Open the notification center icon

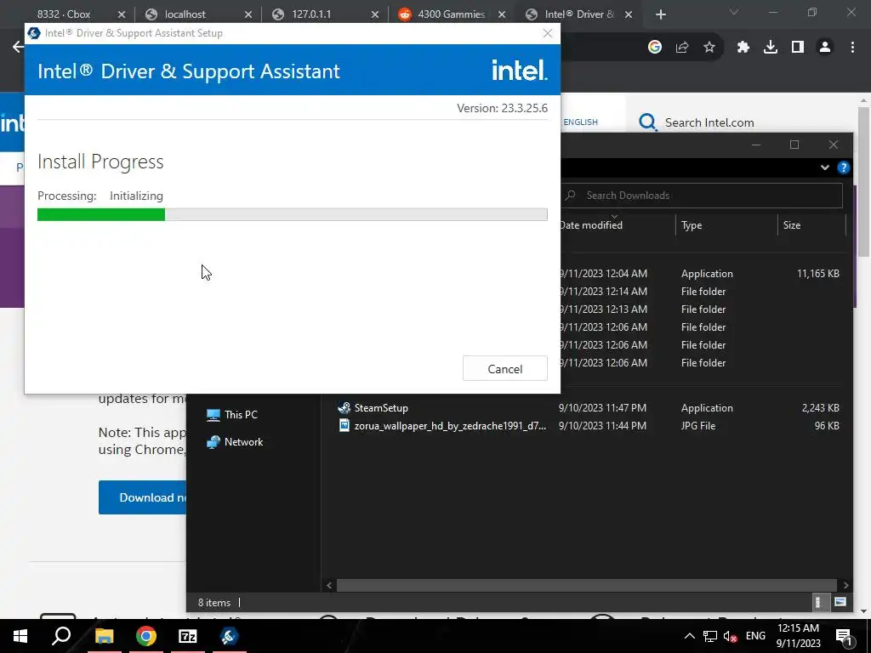click(843, 636)
